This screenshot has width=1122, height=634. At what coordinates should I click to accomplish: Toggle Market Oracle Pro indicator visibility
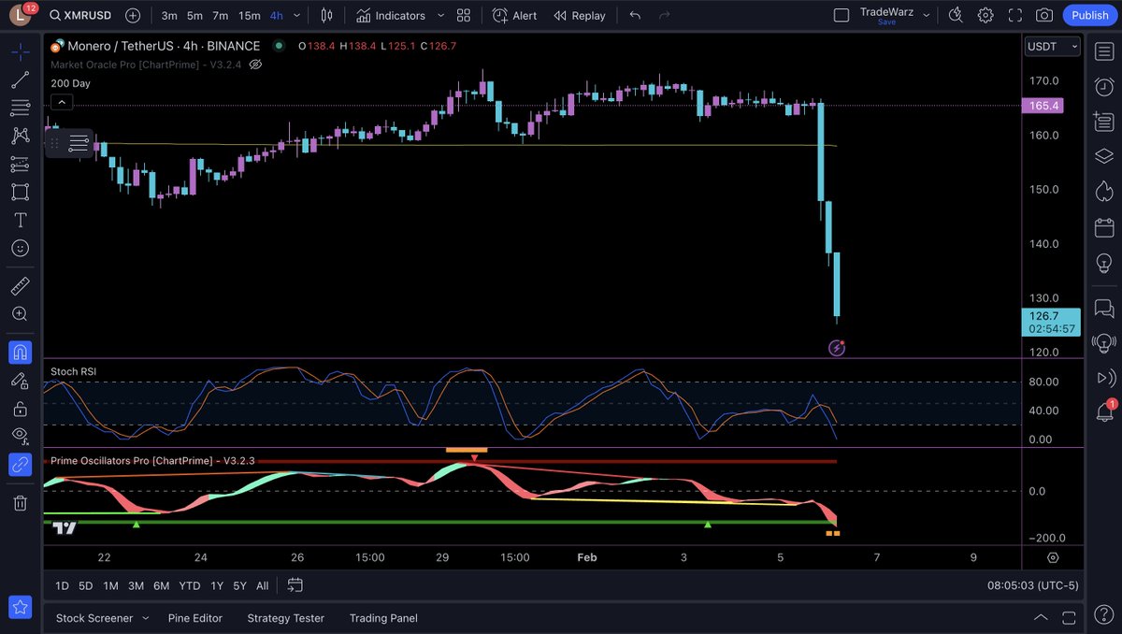click(x=255, y=65)
